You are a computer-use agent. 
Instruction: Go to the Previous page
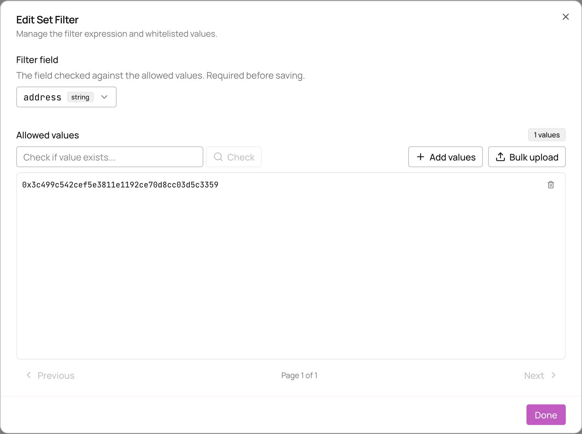click(50, 376)
